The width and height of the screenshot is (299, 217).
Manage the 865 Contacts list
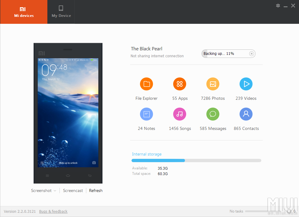click(246, 114)
